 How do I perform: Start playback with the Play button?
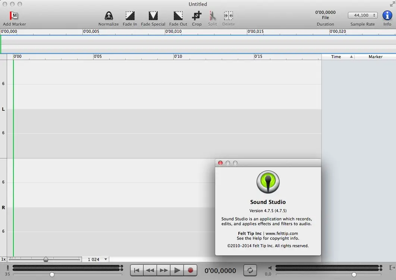click(177, 270)
